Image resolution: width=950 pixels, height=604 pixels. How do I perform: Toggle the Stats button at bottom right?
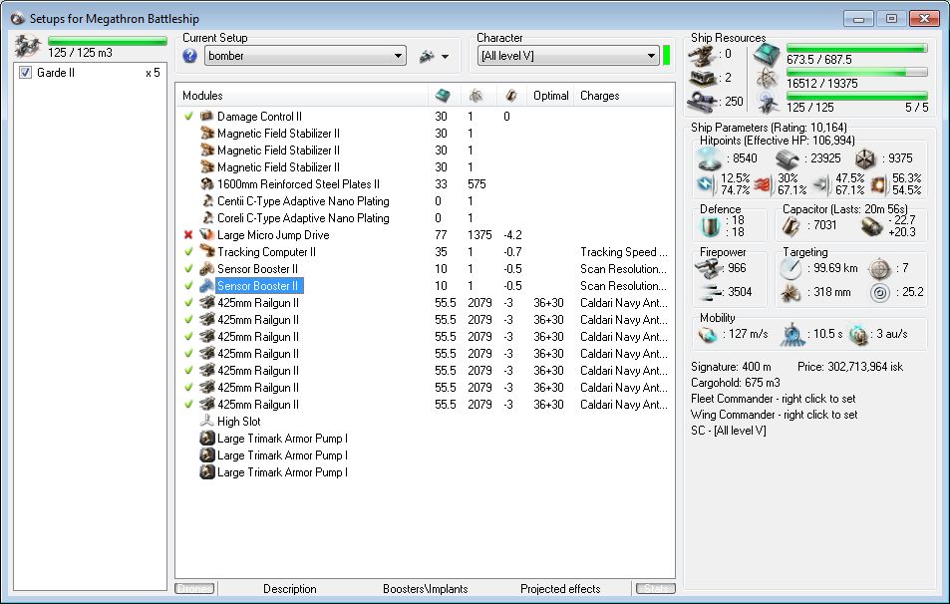[656, 588]
